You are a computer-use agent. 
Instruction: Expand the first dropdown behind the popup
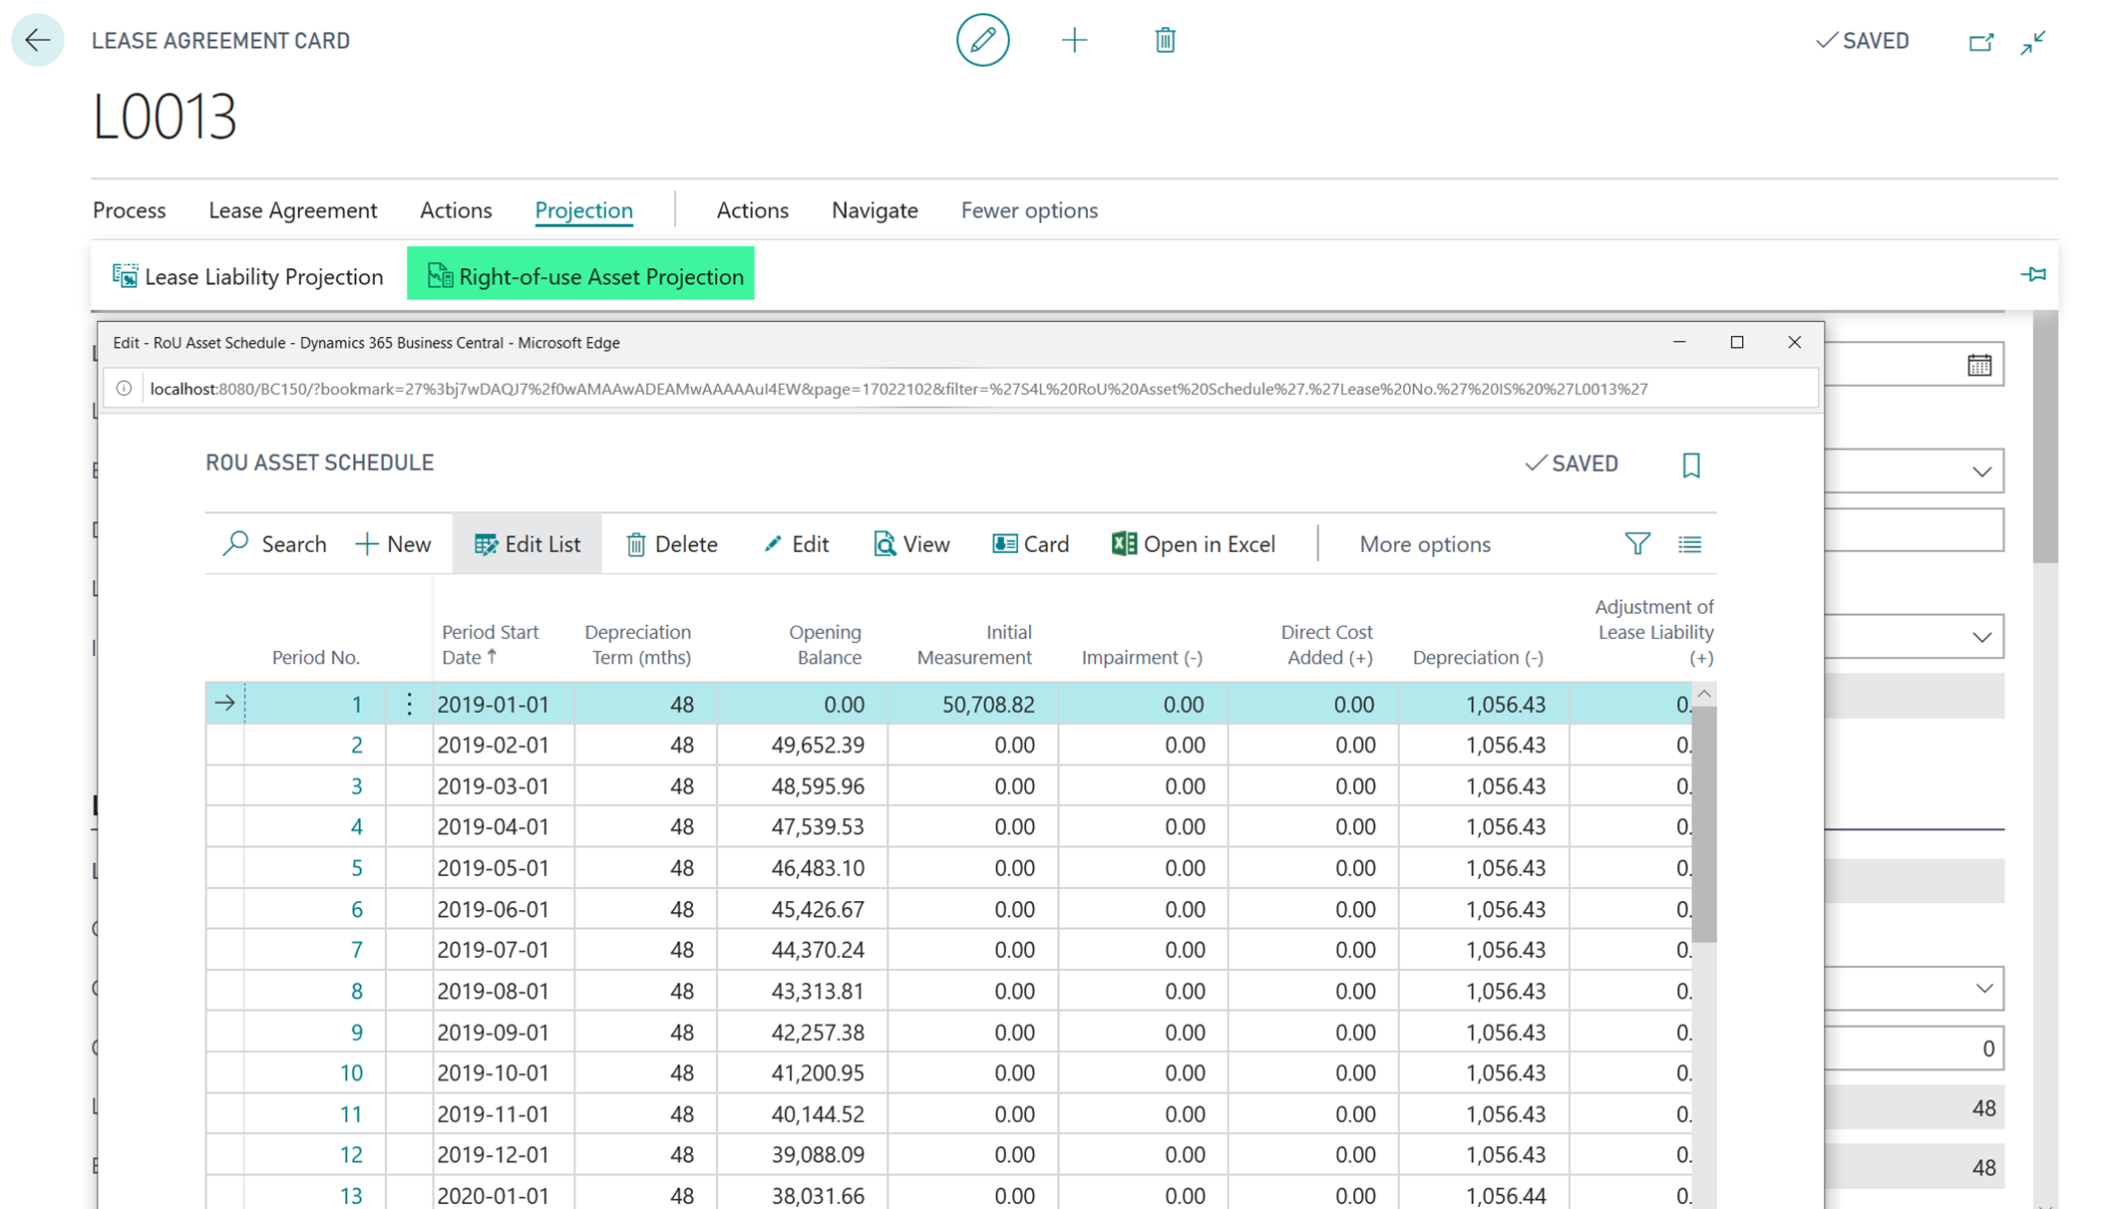pyautogui.click(x=1981, y=471)
